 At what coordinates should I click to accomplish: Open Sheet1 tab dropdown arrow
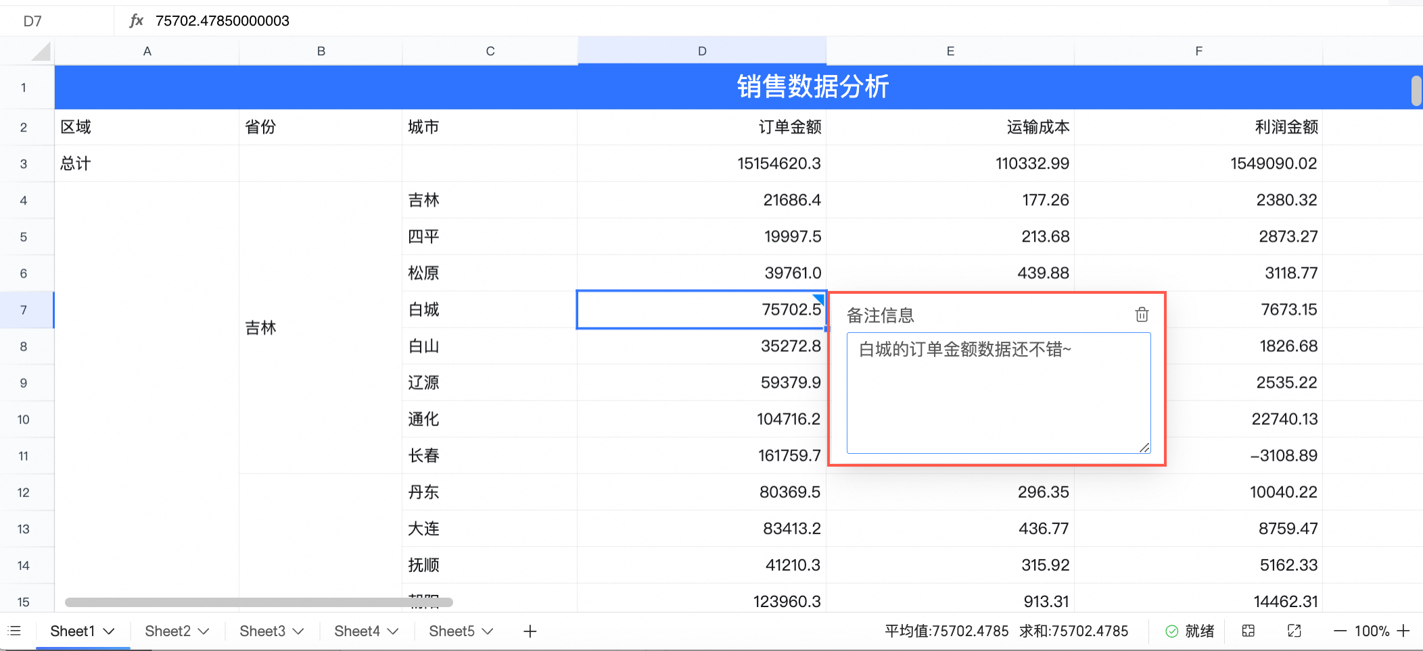pyautogui.click(x=108, y=631)
